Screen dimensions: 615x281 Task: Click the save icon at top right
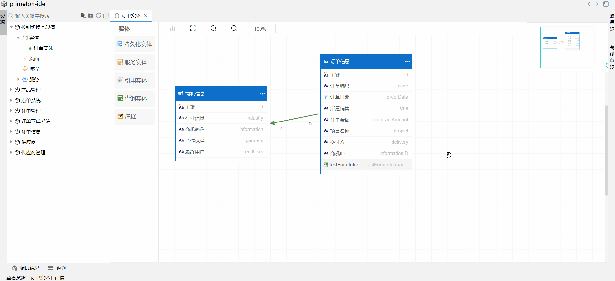coord(606,4)
